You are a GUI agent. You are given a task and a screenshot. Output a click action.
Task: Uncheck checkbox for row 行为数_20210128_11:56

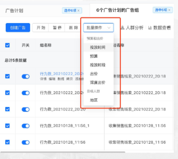(x=8, y=142)
